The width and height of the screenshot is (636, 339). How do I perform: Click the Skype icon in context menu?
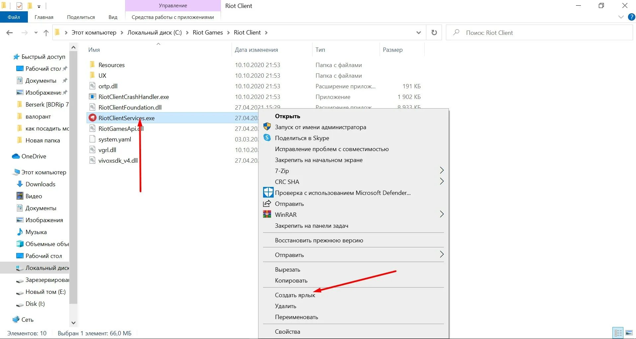(267, 137)
